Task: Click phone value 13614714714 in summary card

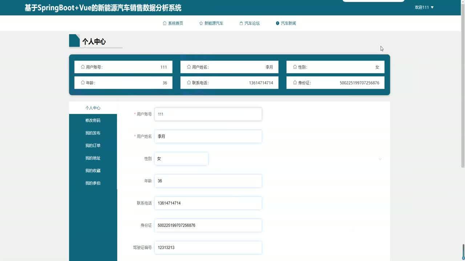Action: click(x=261, y=83)
